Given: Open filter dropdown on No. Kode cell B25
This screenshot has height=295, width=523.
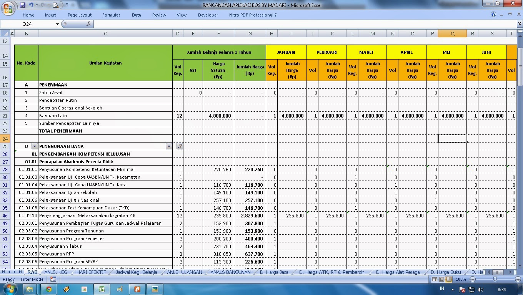Looking at the screenshot, I should 35,146.
